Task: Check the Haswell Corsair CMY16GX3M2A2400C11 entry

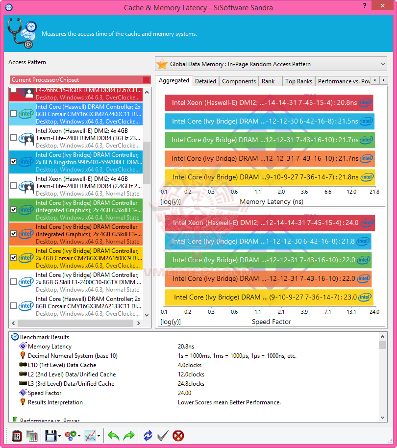Action: tap(13, 113)
